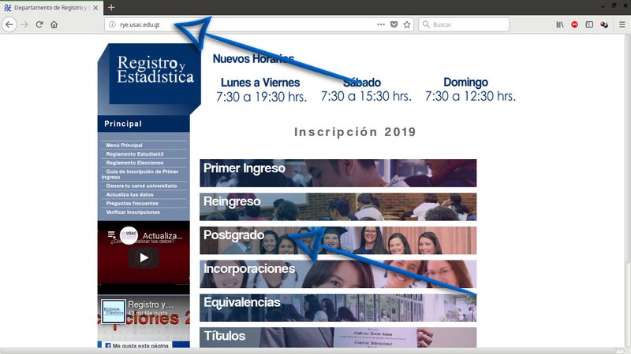
Task: Open the Postgrado inscription banner
Action: [x=338, y=240]
